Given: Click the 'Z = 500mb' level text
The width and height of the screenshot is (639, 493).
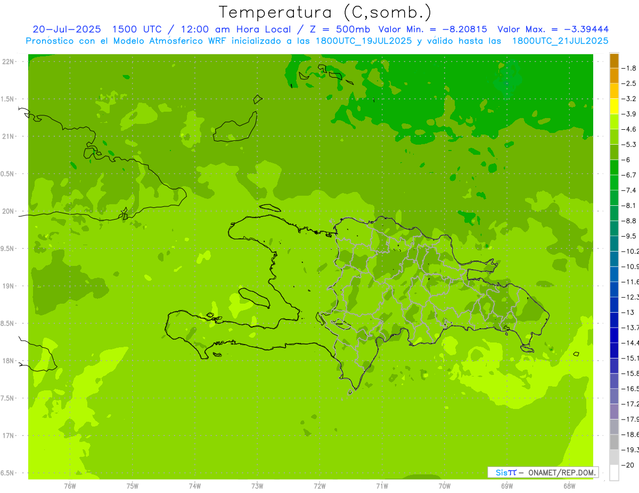Looking at the screenshot, I should [340, 29].
